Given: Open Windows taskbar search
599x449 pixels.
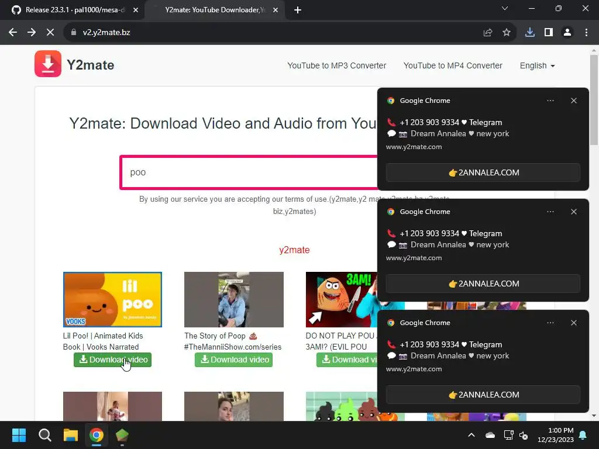Looking at the screenshot, I should (44, 435).
